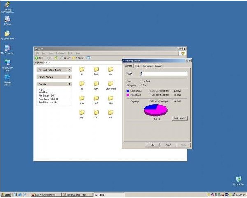Click the disk usage pie chart
The height and width of the screenshot is (198, 247).
[156, 110]
